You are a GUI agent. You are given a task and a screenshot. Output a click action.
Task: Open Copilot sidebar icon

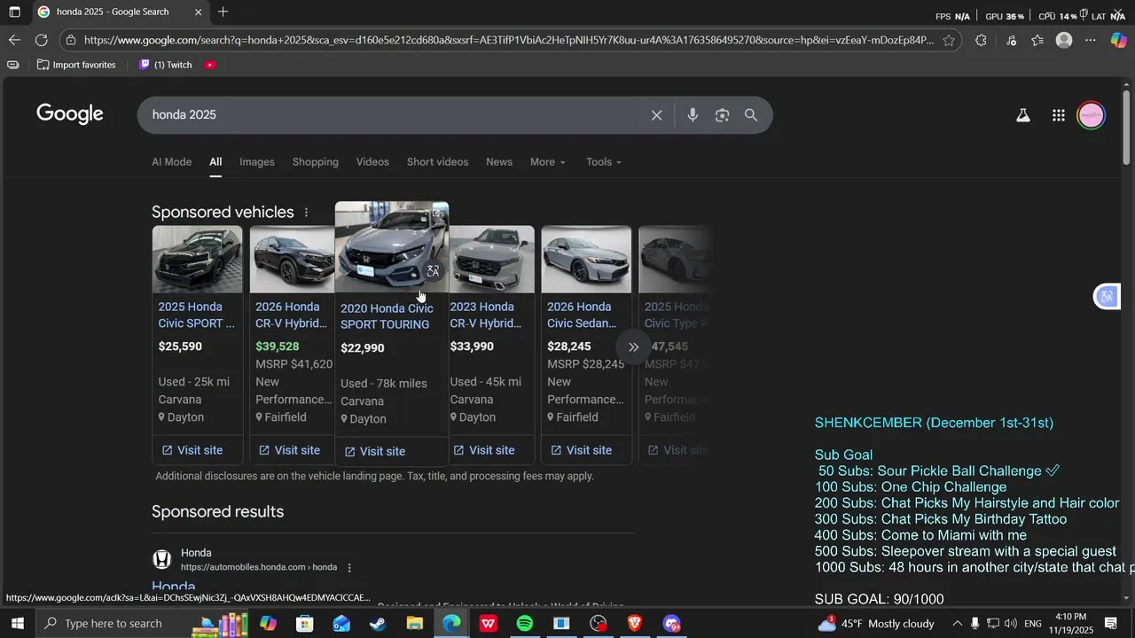click(1118, 40)
